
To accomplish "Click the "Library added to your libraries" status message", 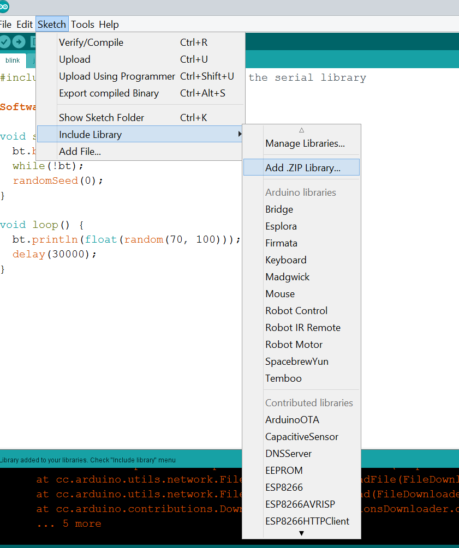I will pos(87,460).
